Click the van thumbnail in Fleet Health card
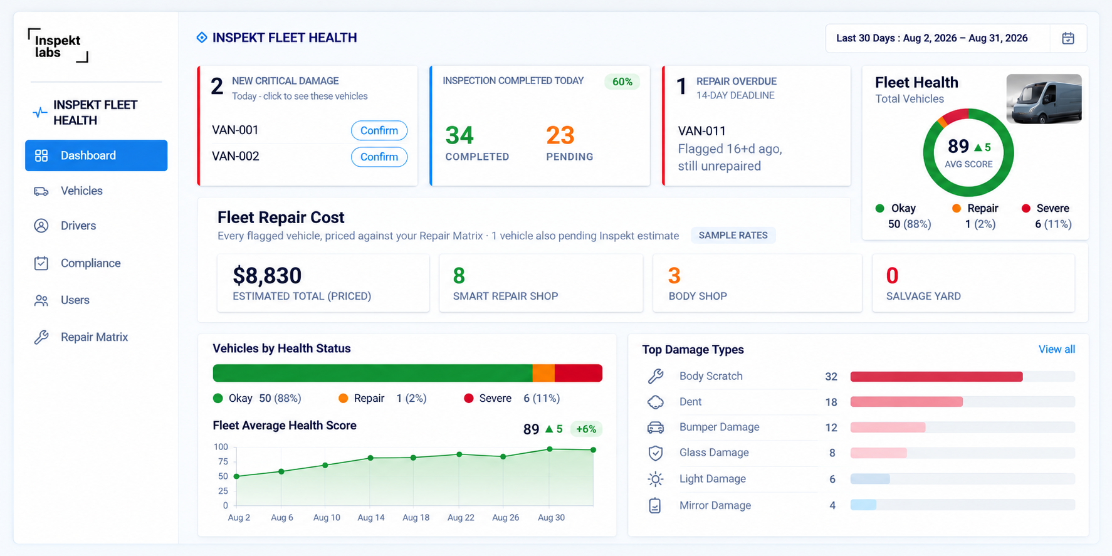The height and width of the screenshot is (556, 1112). point(1044,99)
